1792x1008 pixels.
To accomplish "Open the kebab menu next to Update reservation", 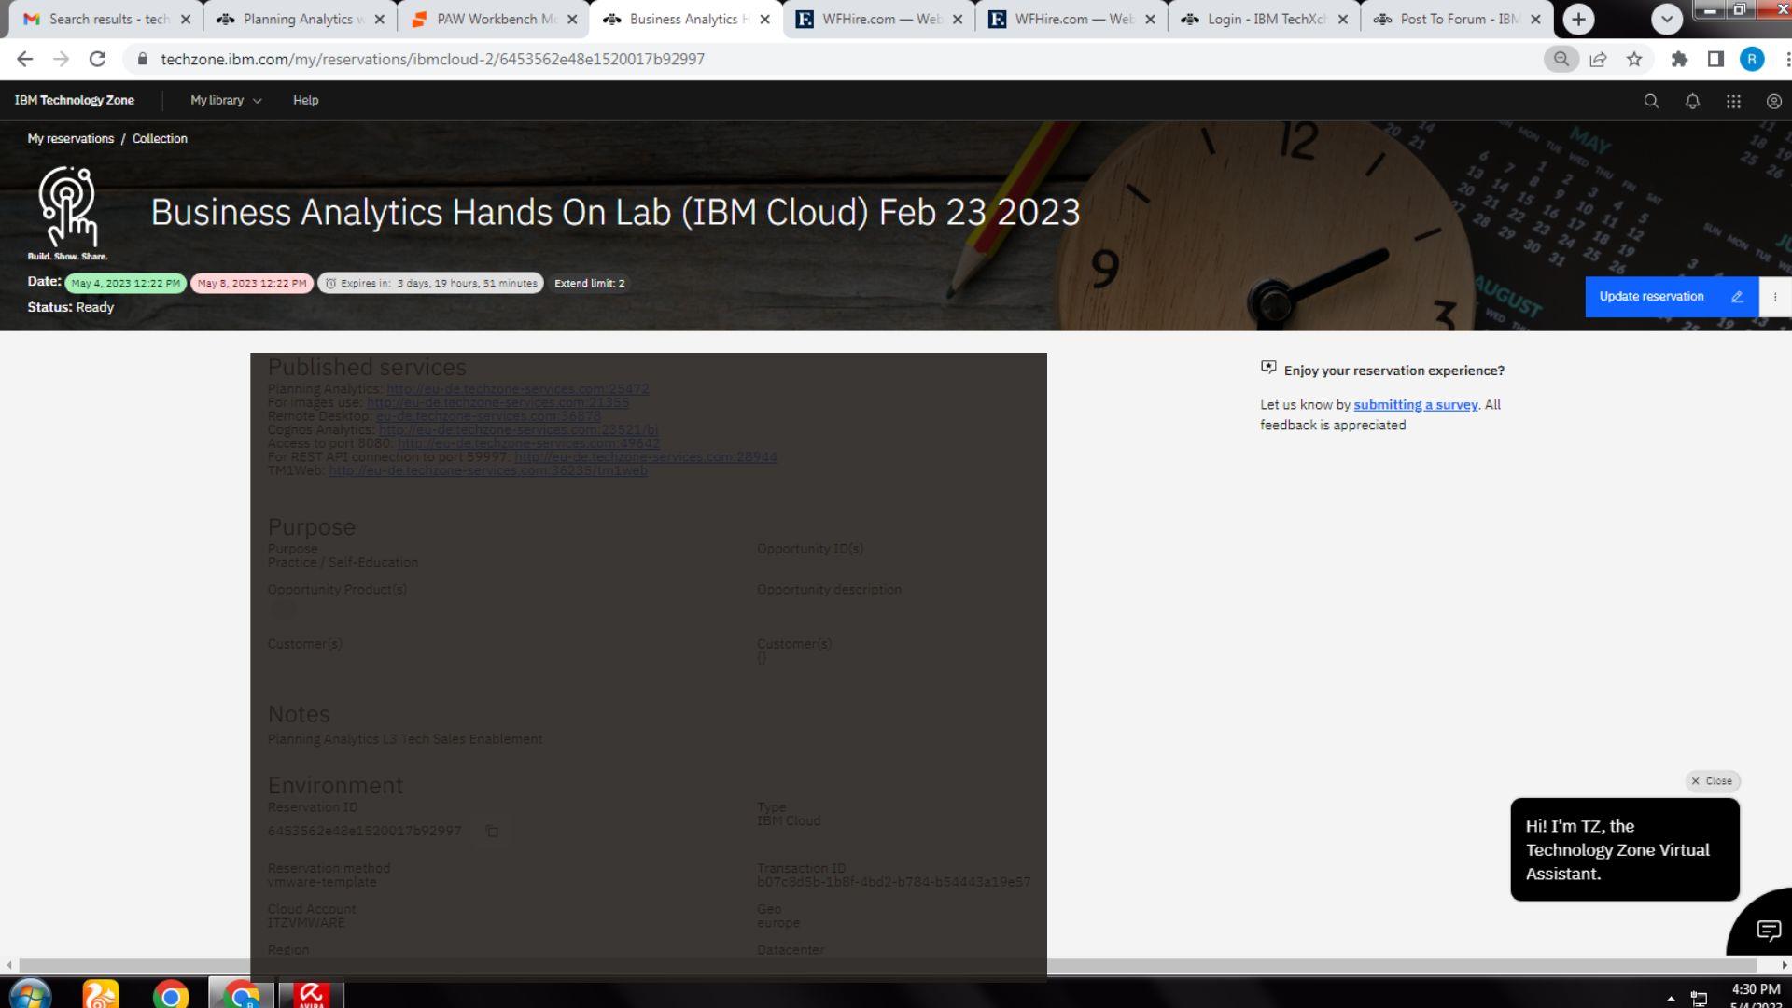I will click(x=1776, y=296).
